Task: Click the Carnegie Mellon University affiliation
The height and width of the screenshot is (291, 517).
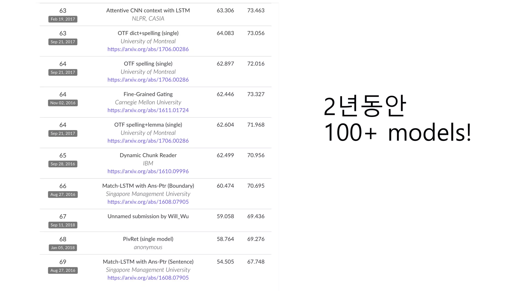Action: (148, 103)
